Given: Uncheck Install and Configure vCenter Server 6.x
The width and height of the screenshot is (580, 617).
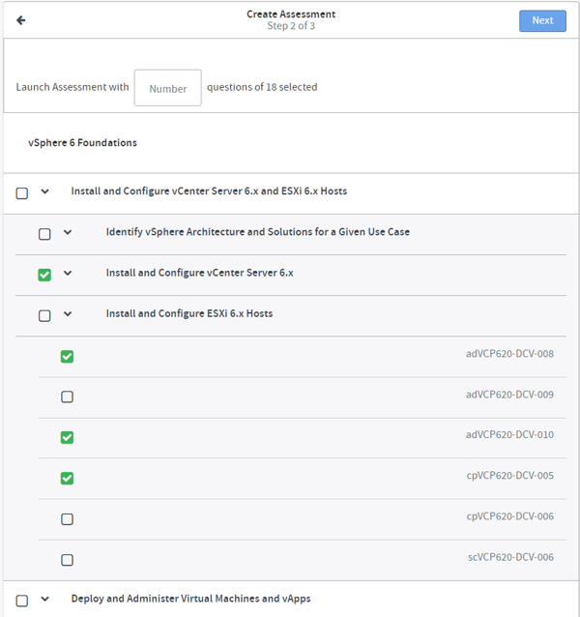Looking at the screenshot, I should pyautogui.click(x=44, y=275).
